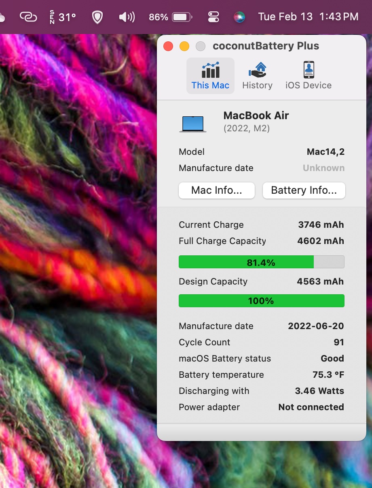Image resolution: width=372 pixels, height=488 pixels.
Task: Click the 2022-06-20 manufacture date value
Action: point(316,326)
